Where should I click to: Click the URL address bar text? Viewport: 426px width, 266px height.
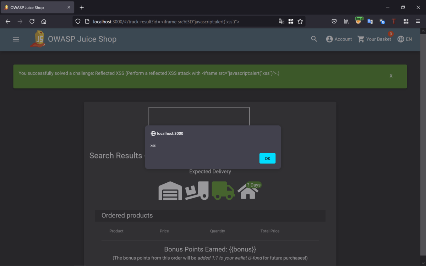[166, 22]
